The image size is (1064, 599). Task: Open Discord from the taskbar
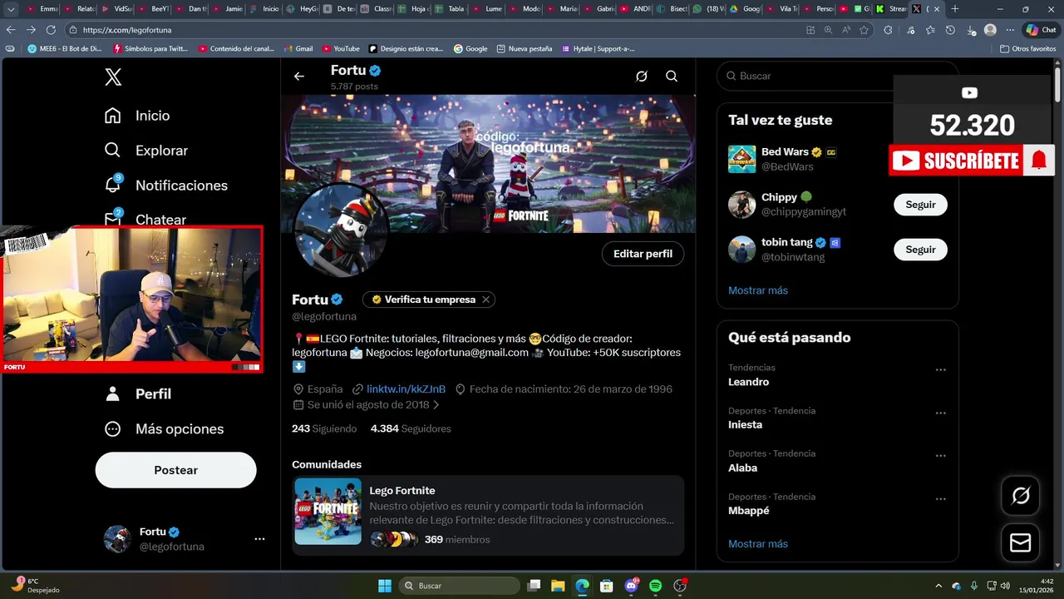(631, 586)
